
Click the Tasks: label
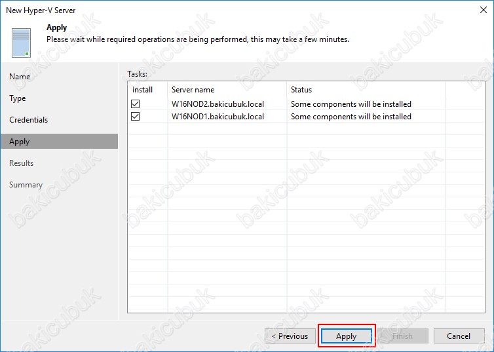[x=137, y=73]
